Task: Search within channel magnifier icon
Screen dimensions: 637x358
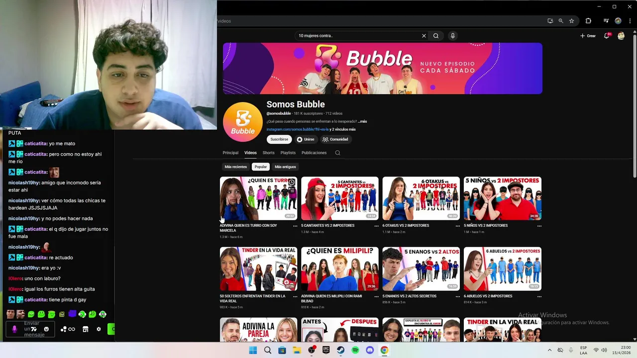Action: tap(337, 153)
